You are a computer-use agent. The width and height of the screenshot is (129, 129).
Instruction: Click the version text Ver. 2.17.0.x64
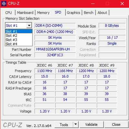(39, 126)
